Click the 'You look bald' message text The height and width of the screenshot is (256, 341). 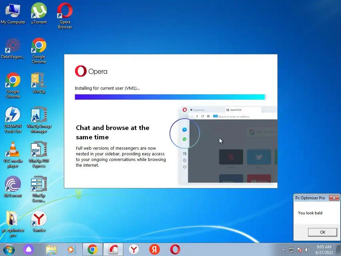[310, 213]
